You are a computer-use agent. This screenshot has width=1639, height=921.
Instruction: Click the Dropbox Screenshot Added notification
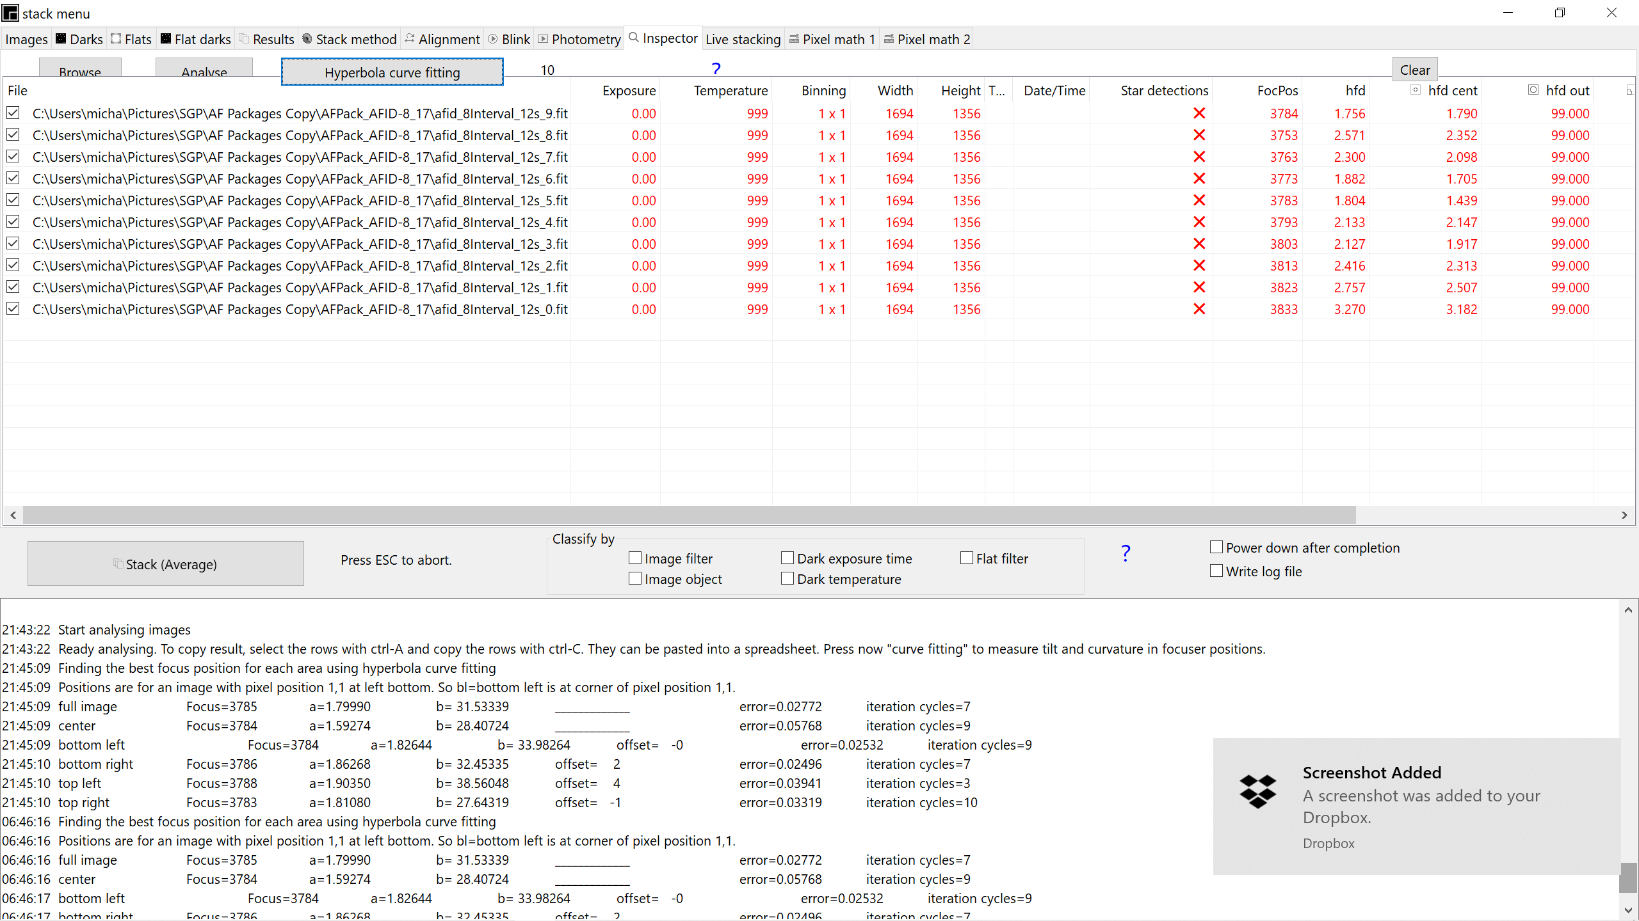point(1416,807)
